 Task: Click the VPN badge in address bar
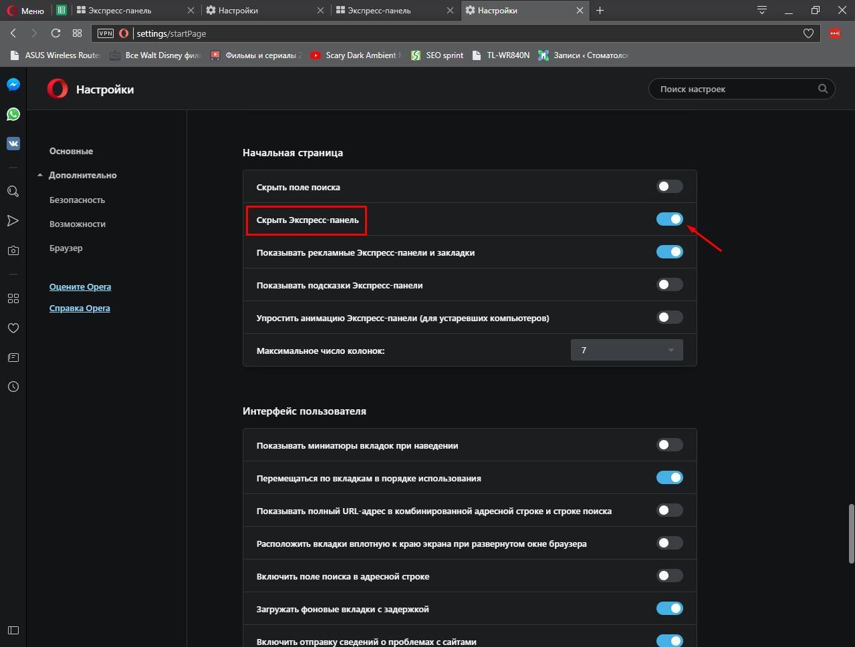(x=106, y=33)
